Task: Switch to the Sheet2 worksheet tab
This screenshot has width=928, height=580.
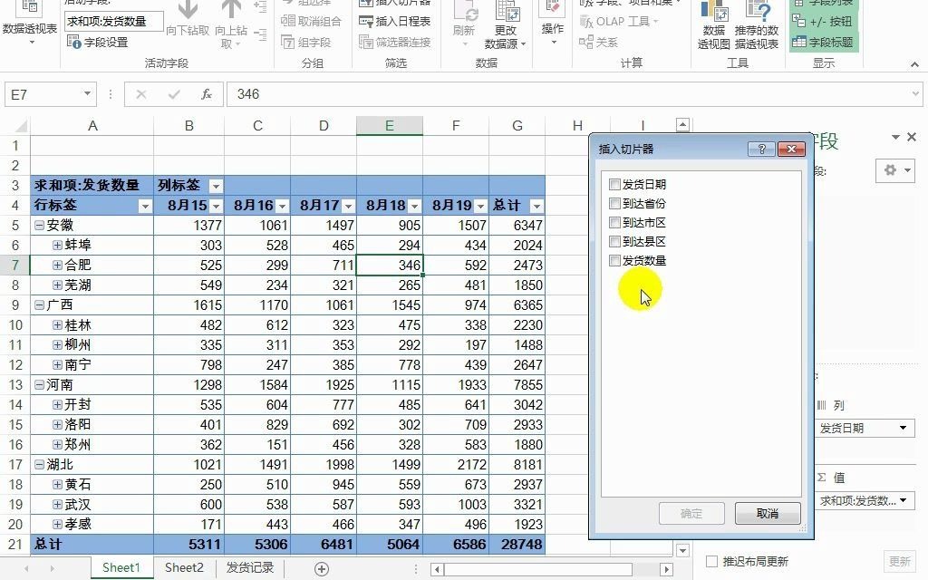Action: pyautogui.click(x=184, y=567)
